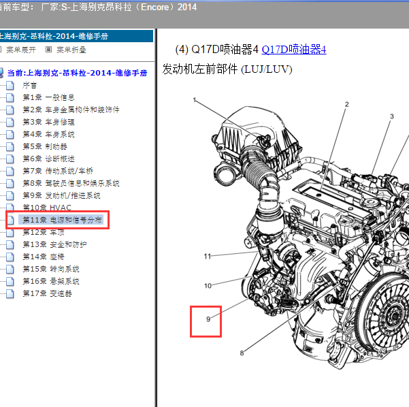The image size is (409, 407).
Task: Open 第12章 车顶
Action: [x=44, y=232]
